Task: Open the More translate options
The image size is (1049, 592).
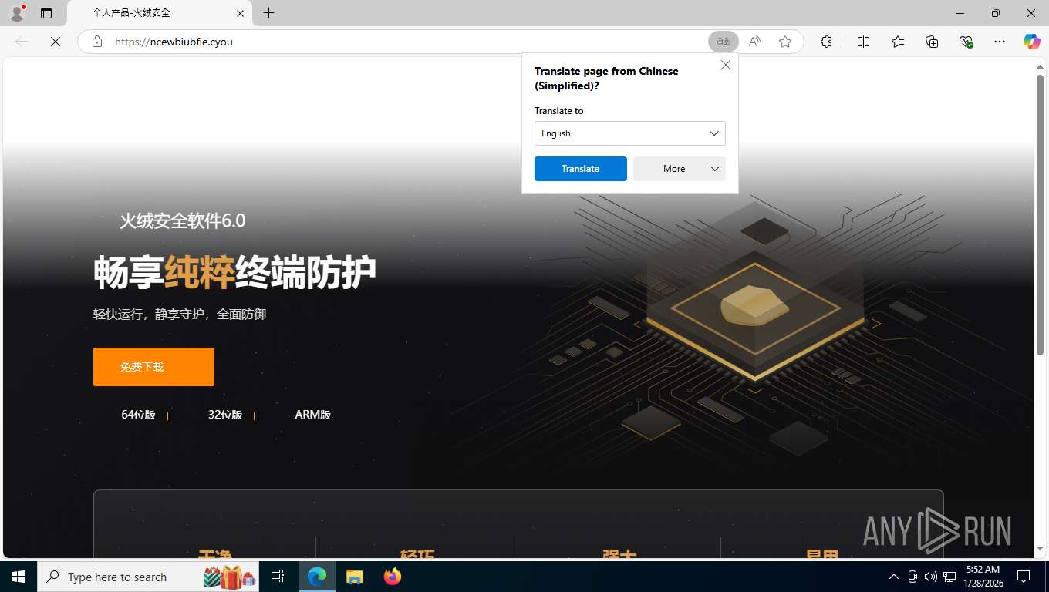Action: [x=679, y=169]
